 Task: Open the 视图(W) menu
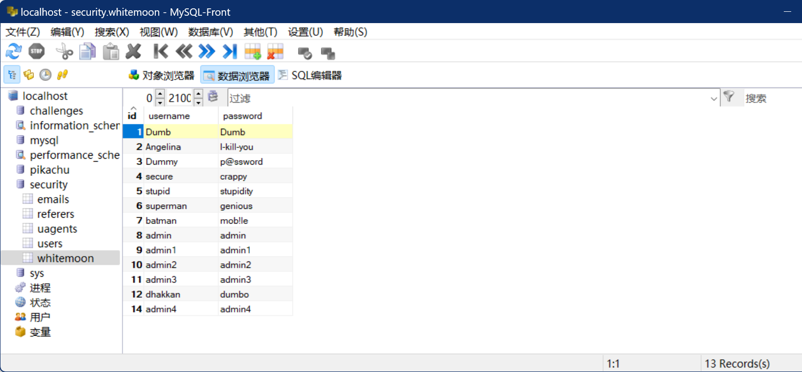pyautogui.click(x=159, y=32)
